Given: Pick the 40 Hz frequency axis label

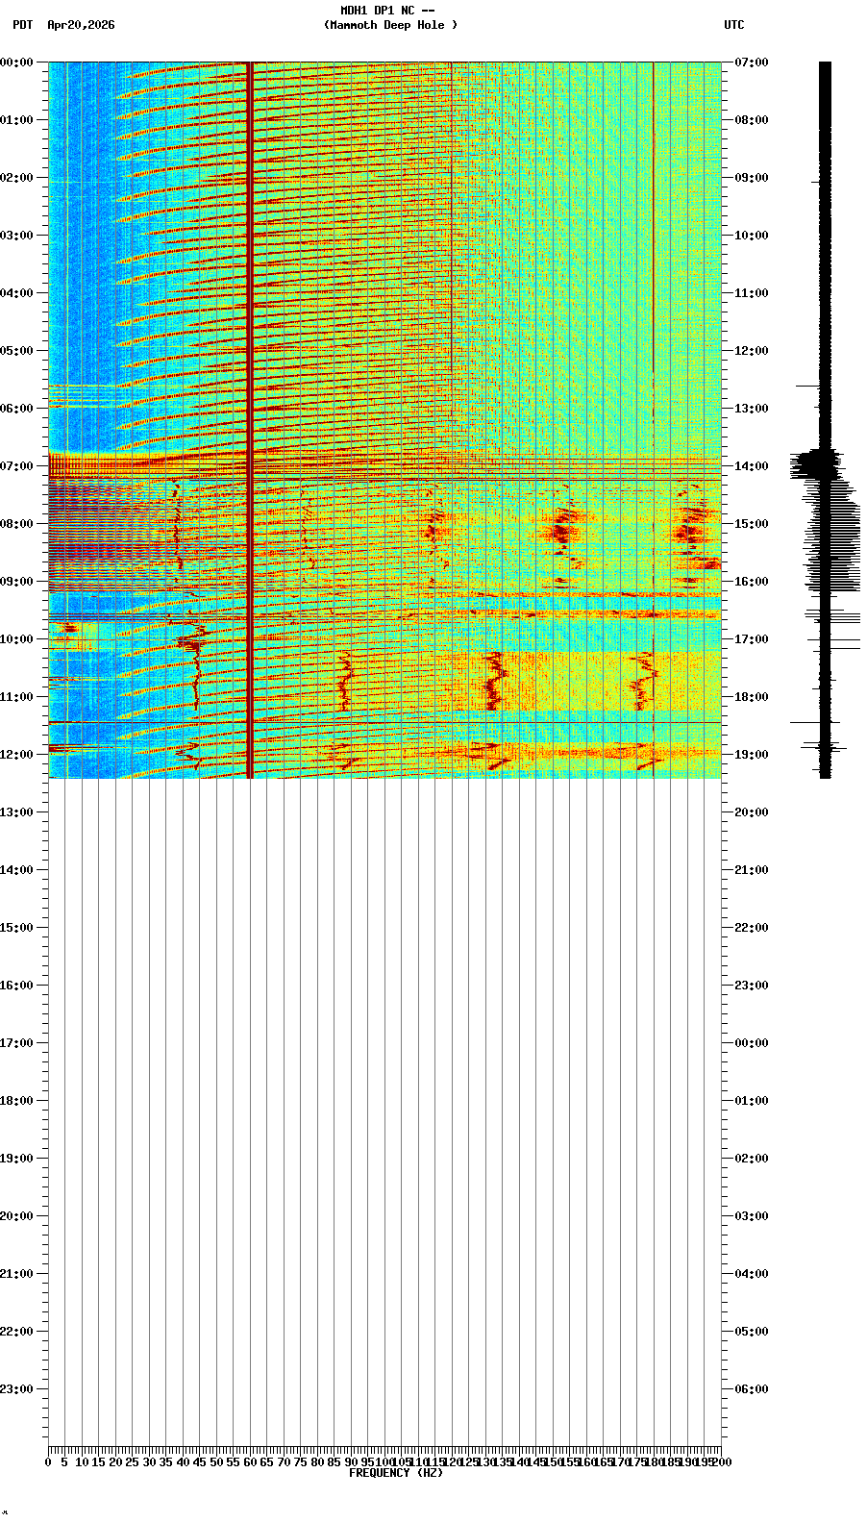Looking at the screenshot, I should tap(184, 1462).
